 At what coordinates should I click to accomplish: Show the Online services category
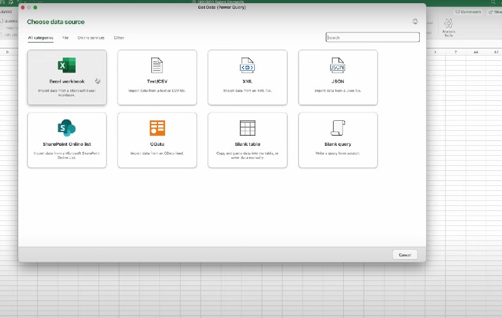click(x=91, y=38)
